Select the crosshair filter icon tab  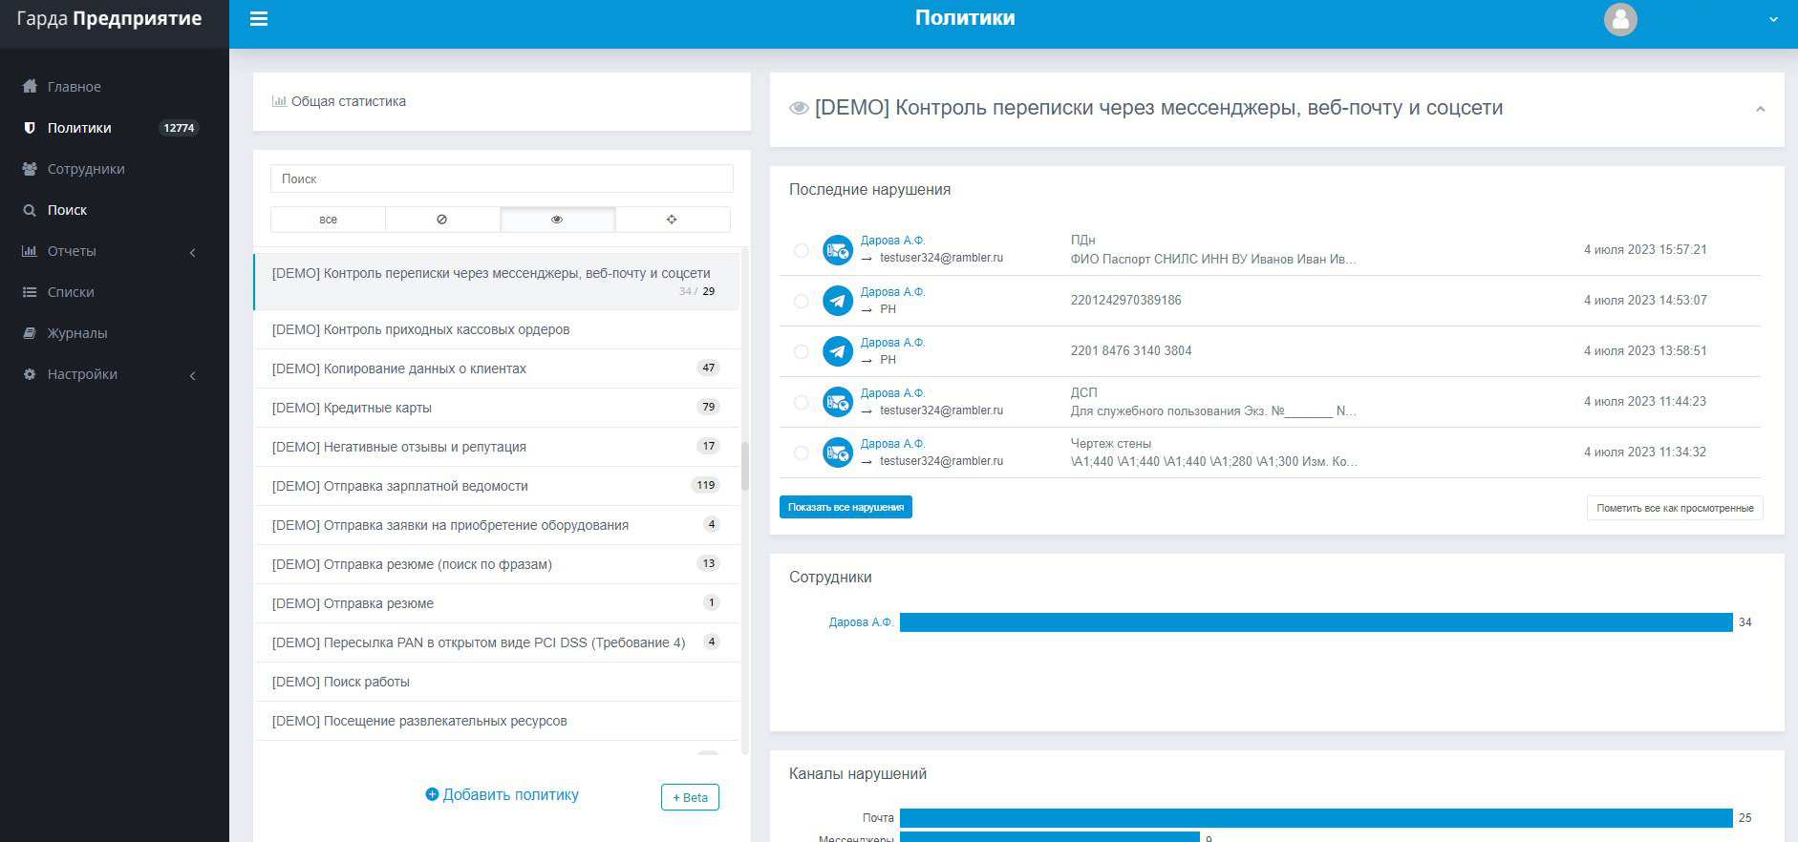pyautogui.click(x=673, y=220)
